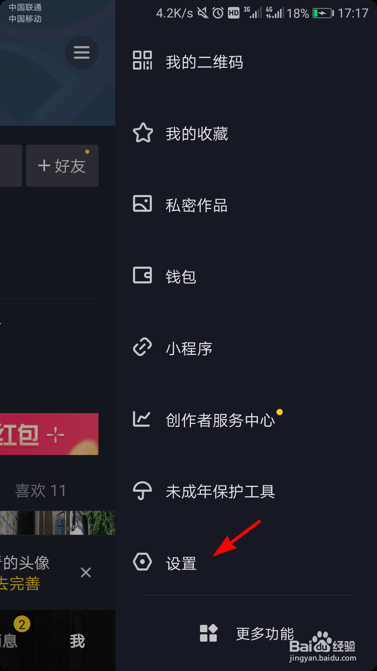377x671 pixels.
Task: Collapse side menu with hamburger button
Action: click(x=82, y=52)
